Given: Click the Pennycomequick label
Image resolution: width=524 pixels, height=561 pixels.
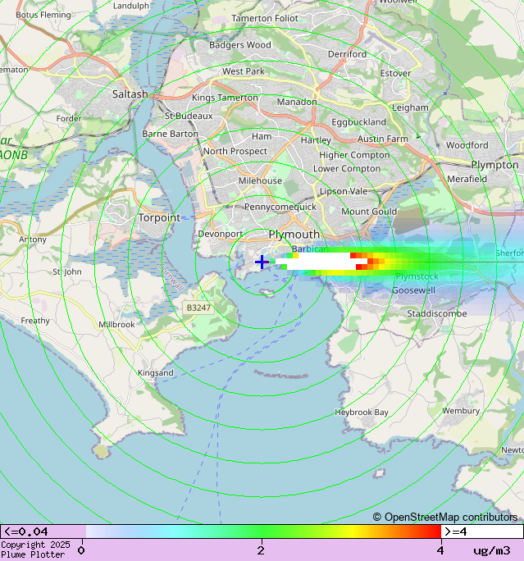Looking at the screenshot, I should point(280,208).
